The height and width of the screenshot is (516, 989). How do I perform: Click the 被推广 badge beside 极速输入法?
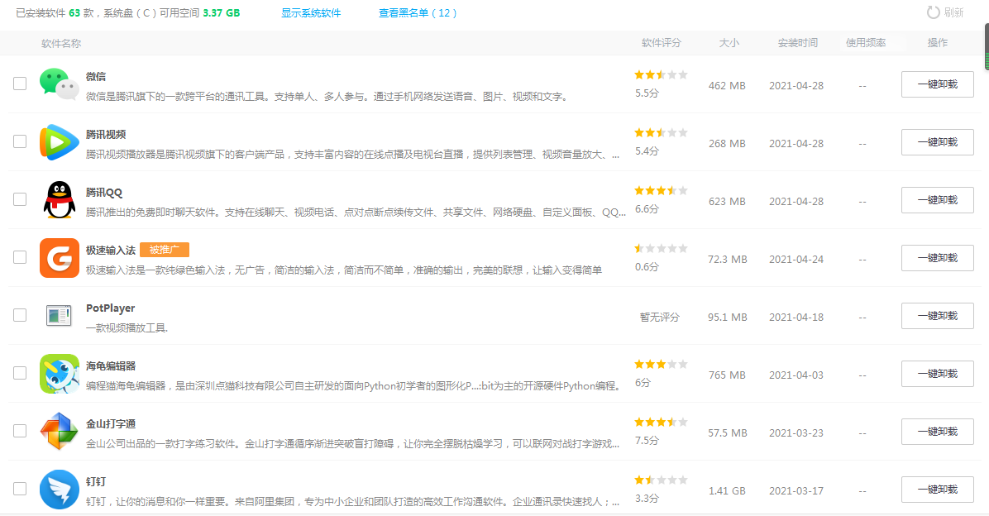coord(165,250)
